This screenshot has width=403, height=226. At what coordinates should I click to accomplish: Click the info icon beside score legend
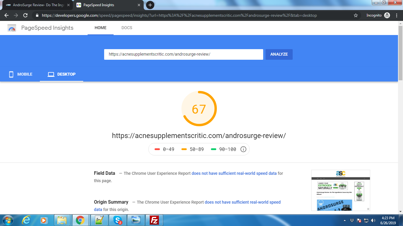(243, 149)
